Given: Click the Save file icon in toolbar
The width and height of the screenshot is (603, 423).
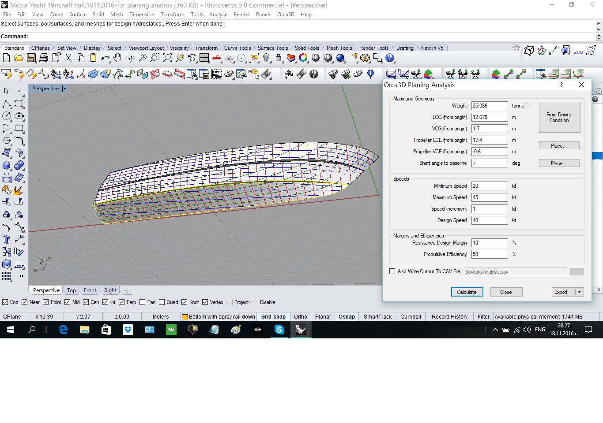Looking at the screenshot, I should coord(31,58).
